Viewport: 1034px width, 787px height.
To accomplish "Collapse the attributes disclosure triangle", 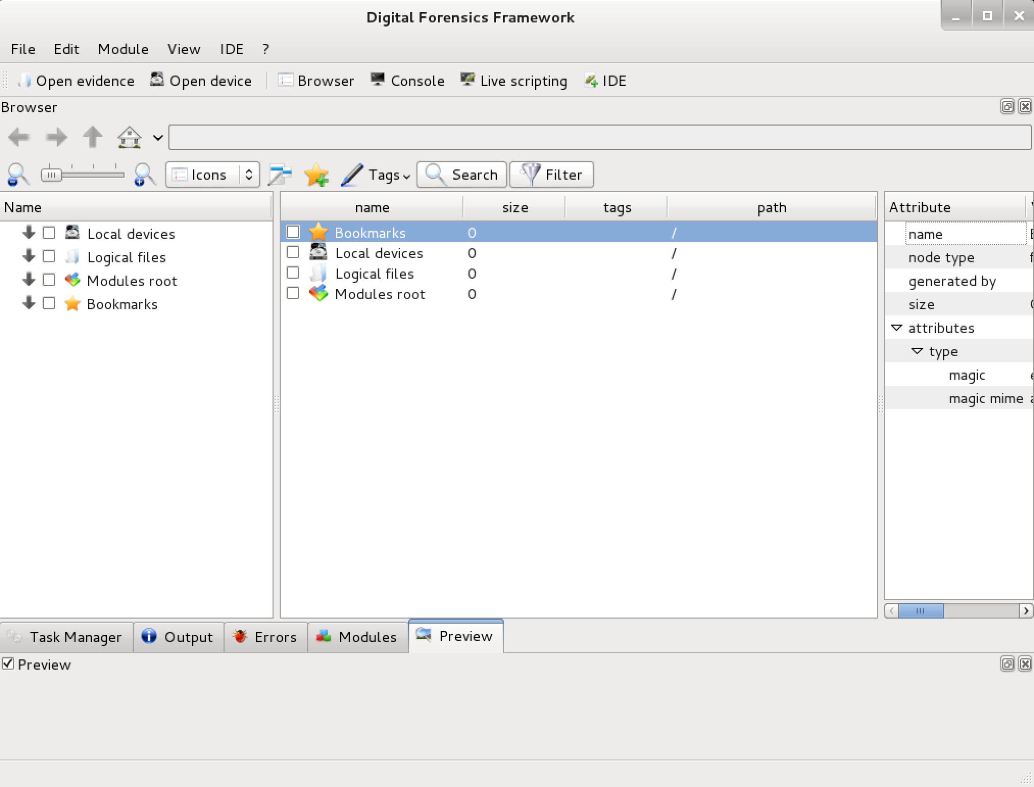I will pyautogui.click(x=897, y=327).
